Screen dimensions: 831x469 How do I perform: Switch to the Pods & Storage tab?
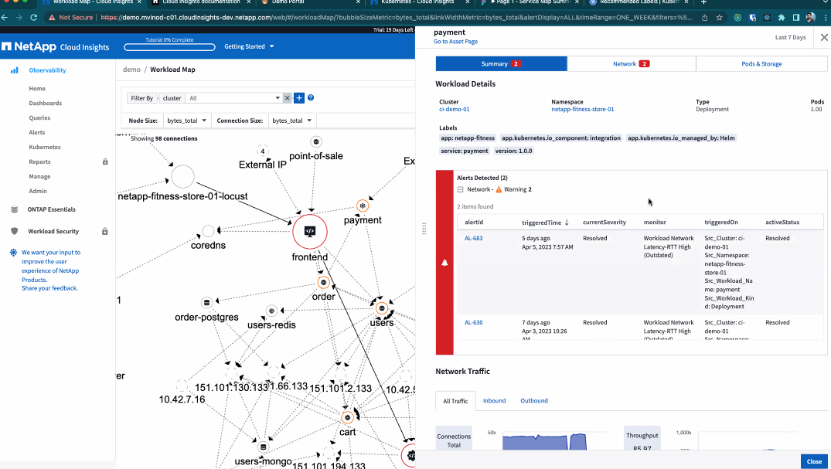761,64
